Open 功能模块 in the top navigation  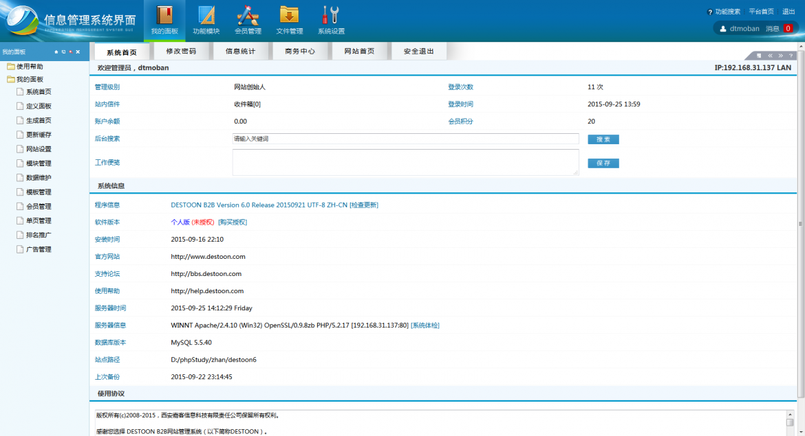206,15
